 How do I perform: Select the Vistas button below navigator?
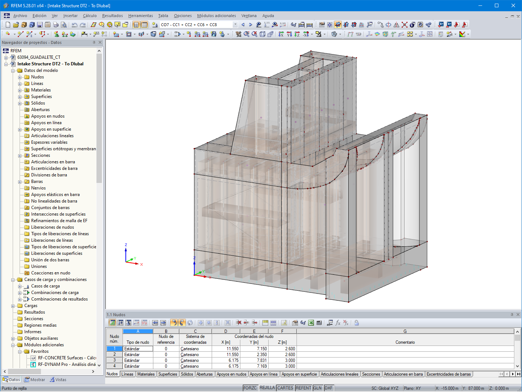coord(58,379)
